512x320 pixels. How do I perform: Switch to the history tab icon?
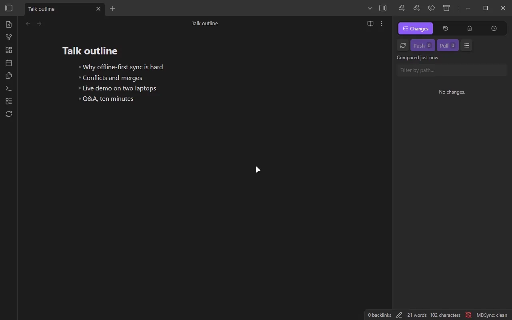coord(446,28)
